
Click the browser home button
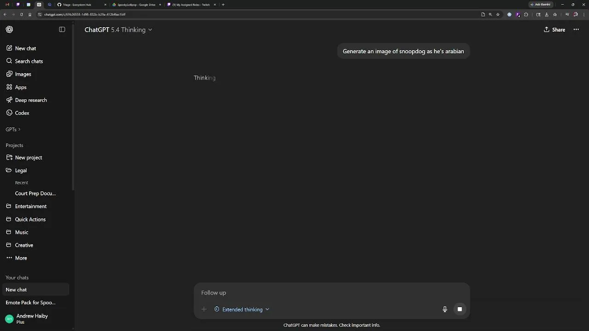pos(30,14)
